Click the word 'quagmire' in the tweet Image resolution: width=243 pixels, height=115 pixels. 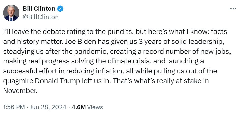[x=18, y=81]
